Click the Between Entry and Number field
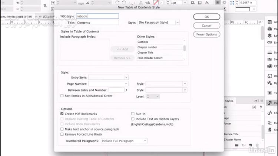The width and height of the screenshot is (278, 156). [x=116, y=90]
